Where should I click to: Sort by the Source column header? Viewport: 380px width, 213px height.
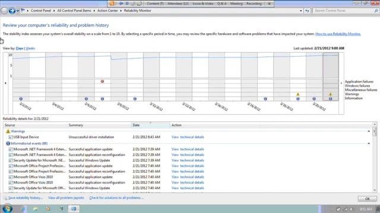tap(36, 125)
